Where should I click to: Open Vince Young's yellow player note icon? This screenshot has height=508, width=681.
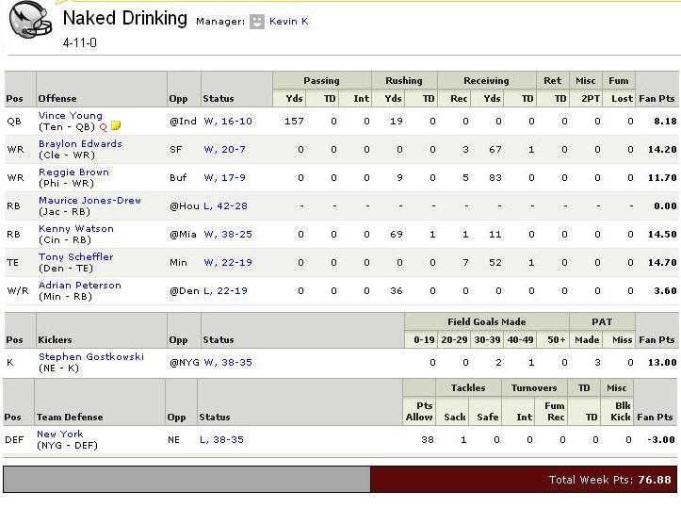116,126
